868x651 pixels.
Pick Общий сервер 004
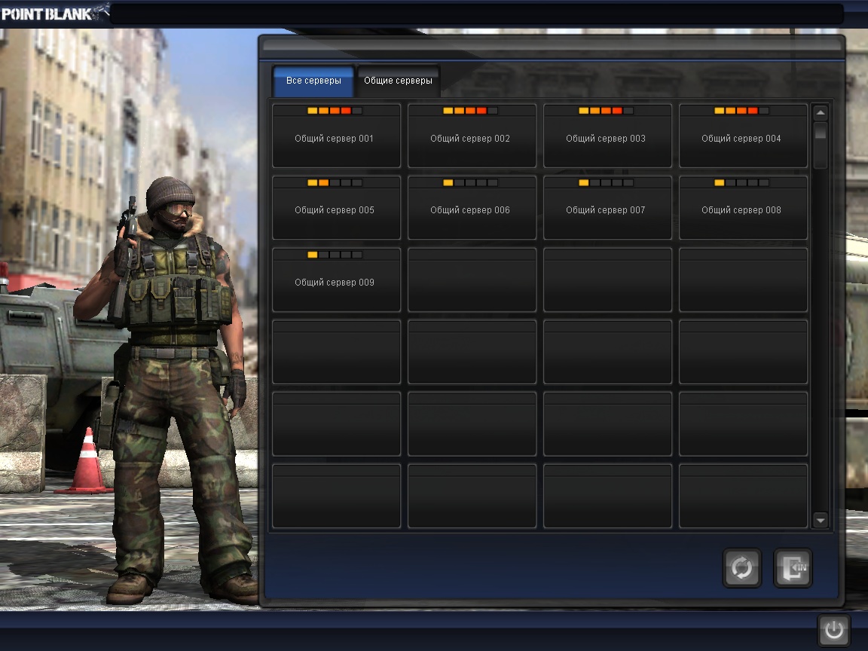pos(744,136)
